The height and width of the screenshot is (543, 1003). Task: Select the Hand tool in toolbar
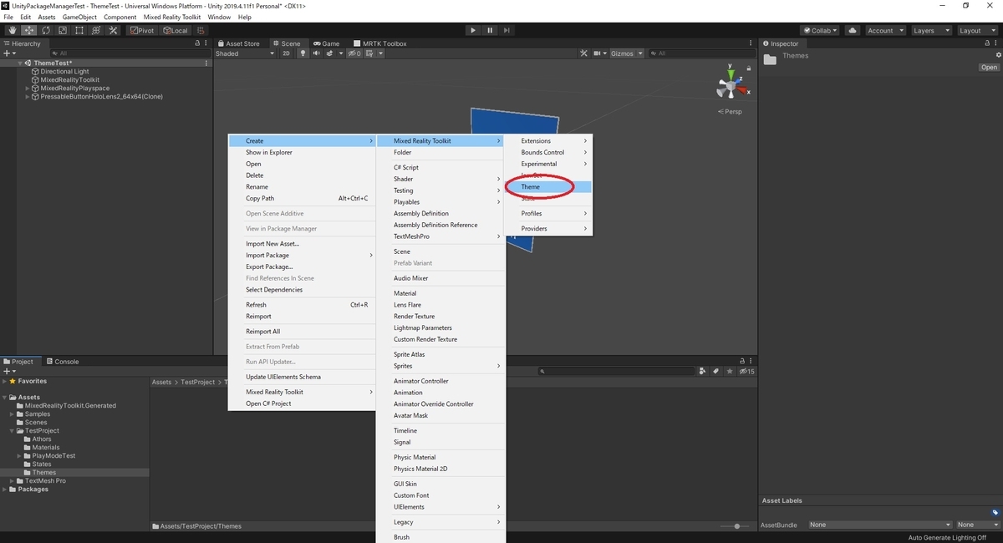tap(12, 30)
